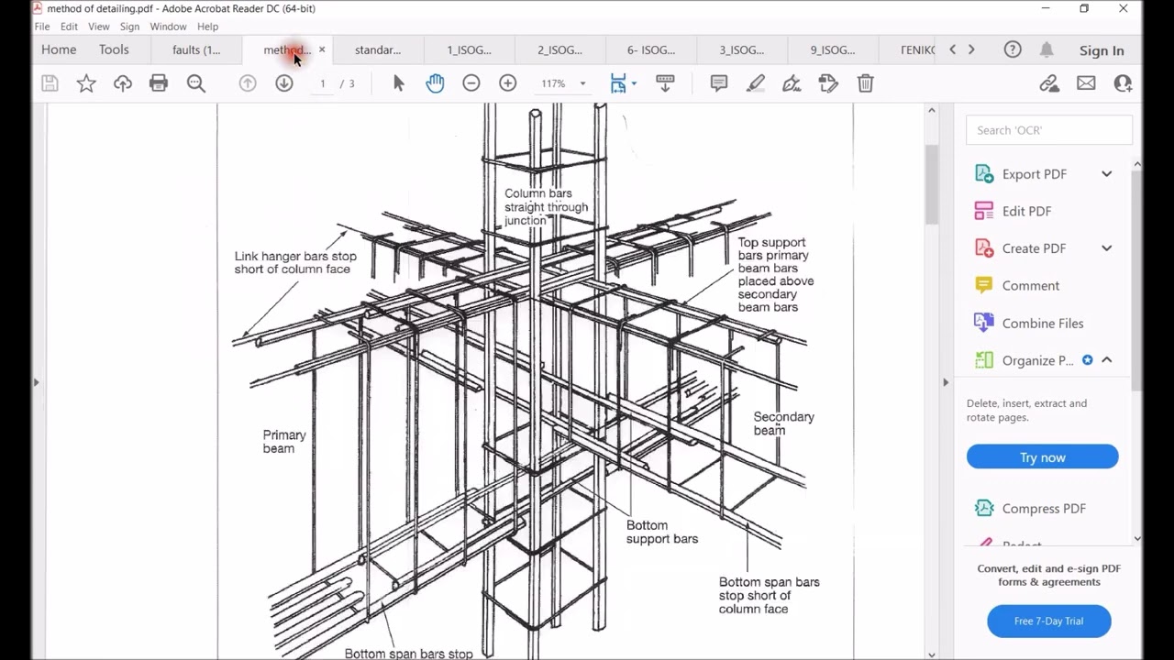
Task: Expand the Export PDF section
Action: [x=1107, y=174]
